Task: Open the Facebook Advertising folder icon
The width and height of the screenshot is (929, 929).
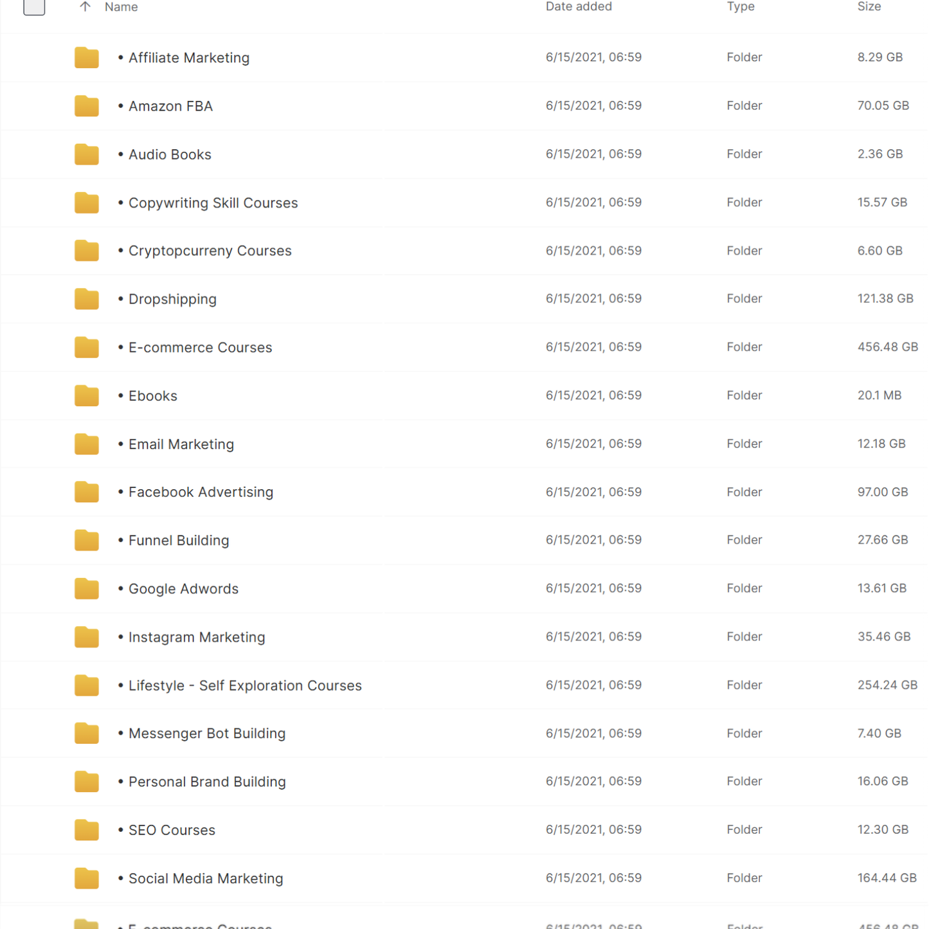Action: point(86,492)
